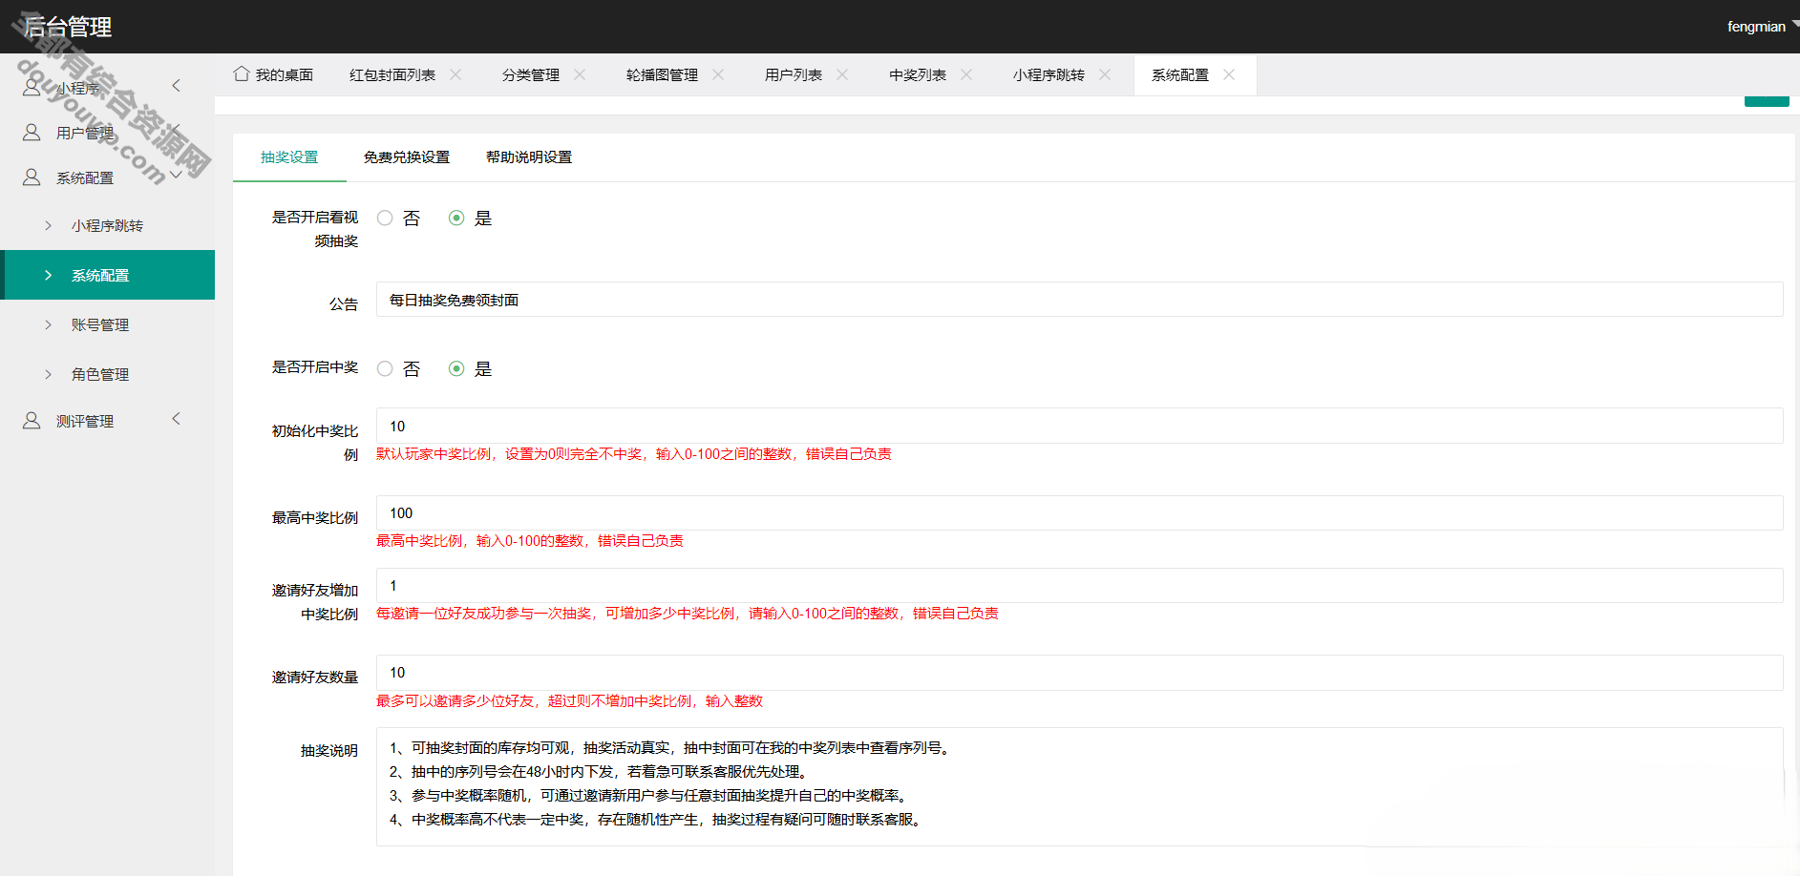This screenshot has width=1800, height=876.
Task: Open the 用户列表 tab
Action: pyautogui.click(x=794, y=74)
